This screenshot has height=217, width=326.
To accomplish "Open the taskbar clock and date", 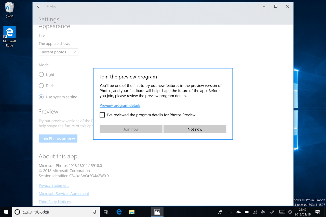I will point(303,212).
